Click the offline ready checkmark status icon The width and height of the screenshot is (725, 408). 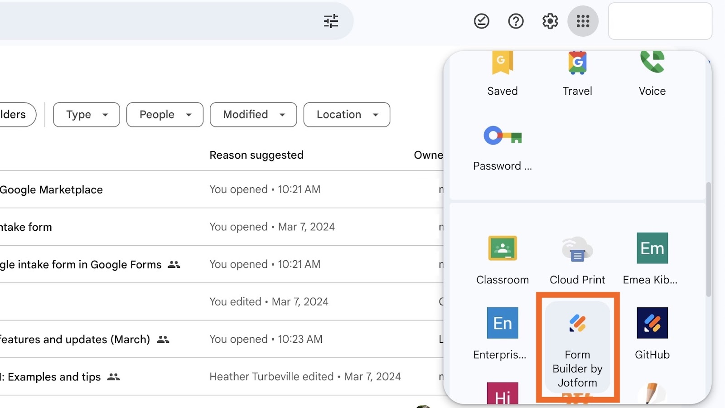click(482, 21)
